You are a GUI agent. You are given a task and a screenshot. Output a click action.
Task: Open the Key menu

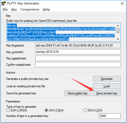[x=14, y=9]
